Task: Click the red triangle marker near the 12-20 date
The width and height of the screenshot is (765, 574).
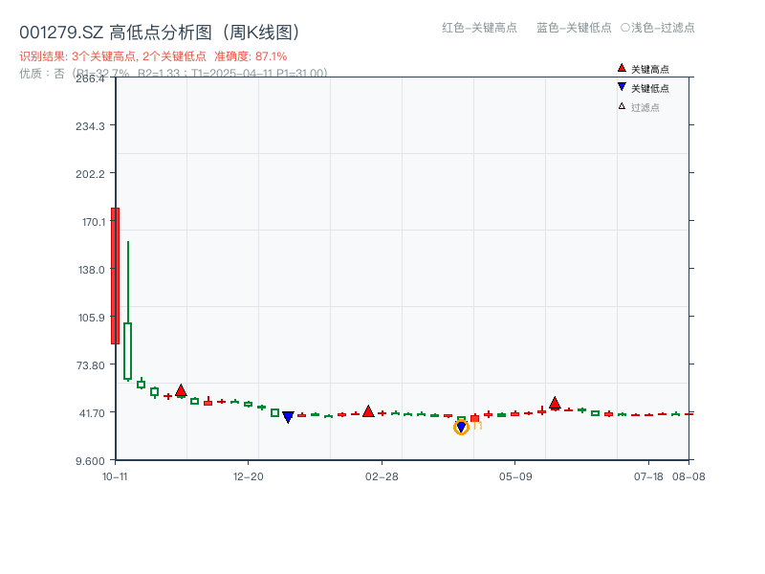Action: [x=181, y=390]
